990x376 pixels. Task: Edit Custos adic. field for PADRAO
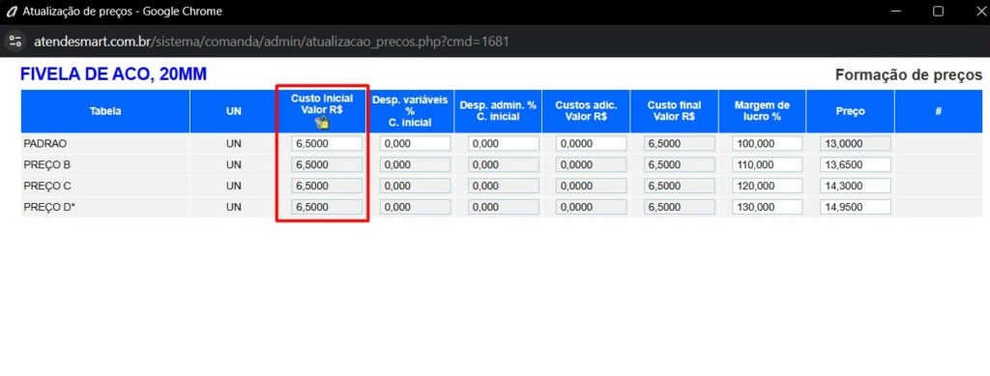592,143
